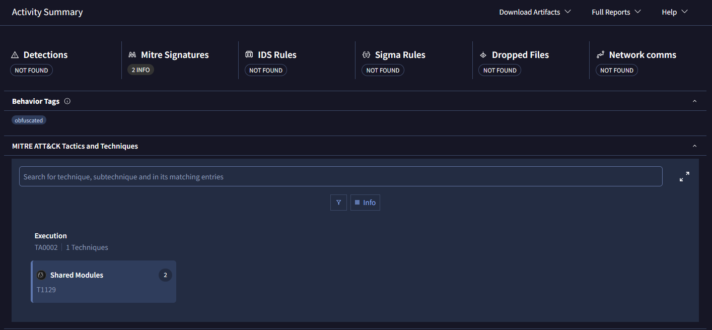Open the Download Artifacts dropdown
This screenshot has width=712, height=330.
[535, 12]
